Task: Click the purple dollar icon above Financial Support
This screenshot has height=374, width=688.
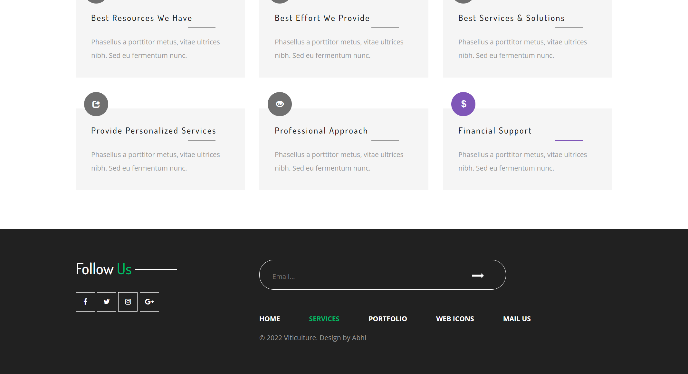Action: tap(463, 104)
